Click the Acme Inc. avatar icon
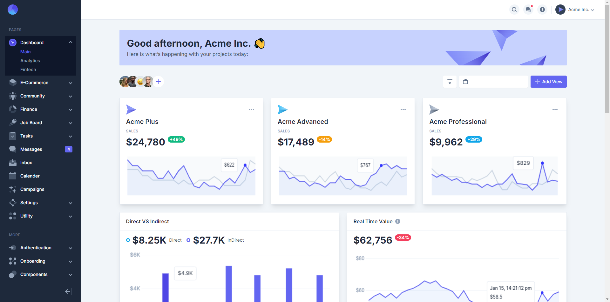The width and height of the screenshot is (610, 302). tap(560, 10)
